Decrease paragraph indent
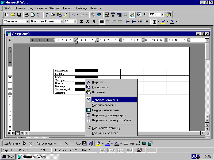The height and width of the screenshot is (160, 214). [x=140, y=22]
